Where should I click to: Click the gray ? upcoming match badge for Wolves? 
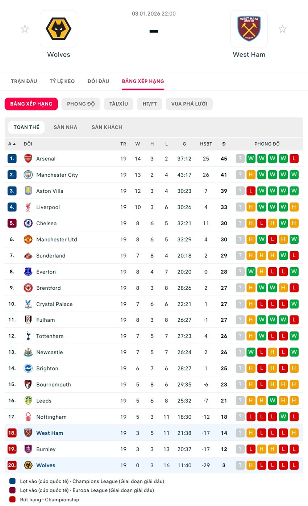pyautogui.click(x=240, y=465)
